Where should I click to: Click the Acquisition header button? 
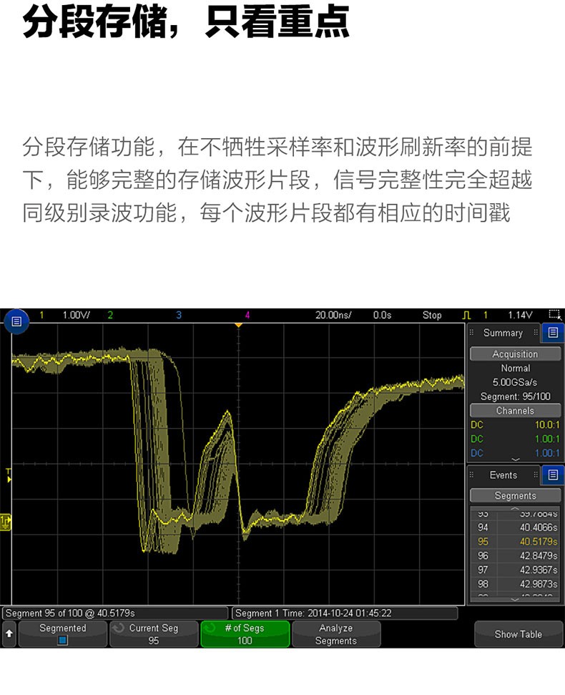[x=515, y=354]
